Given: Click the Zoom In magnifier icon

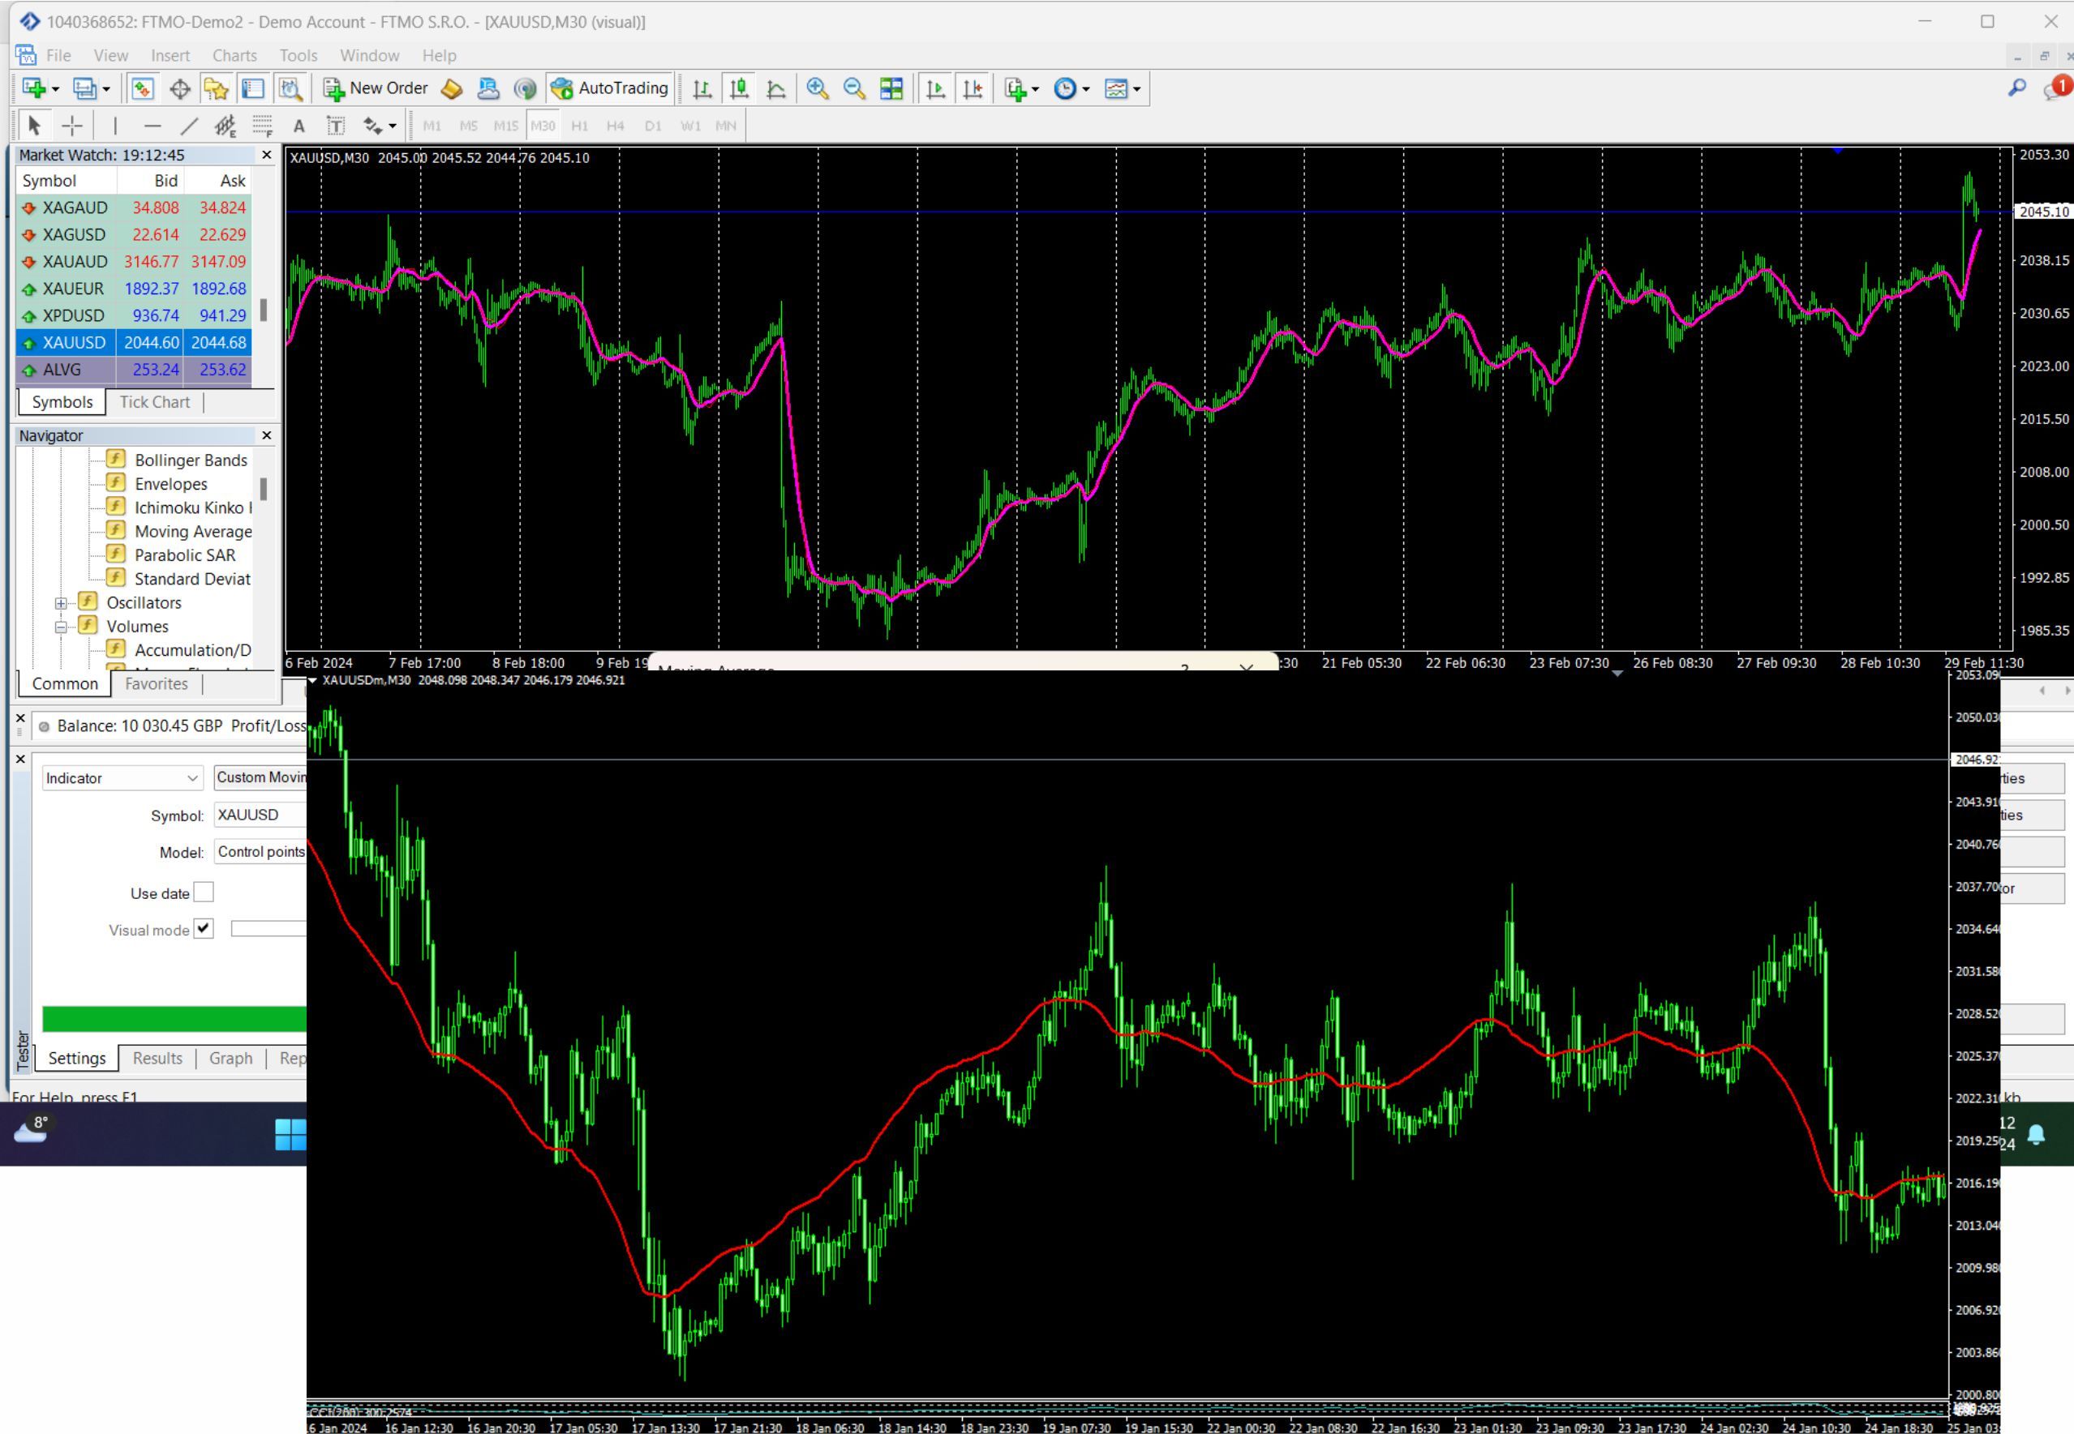Looking at the screenshot, I should (818, 88).
